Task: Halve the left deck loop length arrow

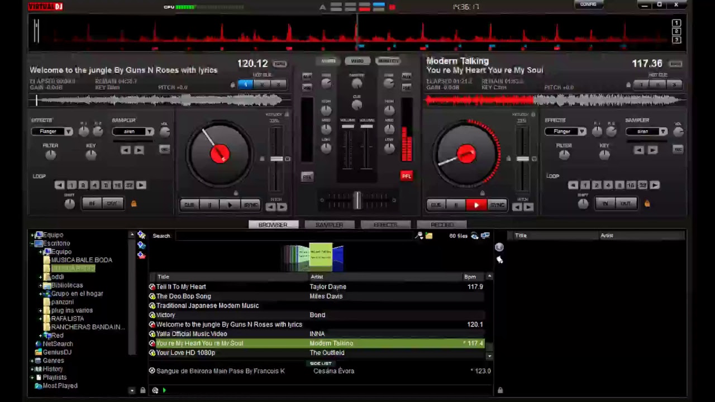Action: [x=59, y=185]
